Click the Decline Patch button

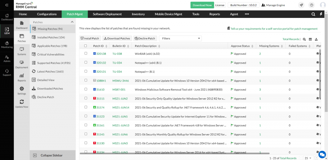click(x=145, y=38)
